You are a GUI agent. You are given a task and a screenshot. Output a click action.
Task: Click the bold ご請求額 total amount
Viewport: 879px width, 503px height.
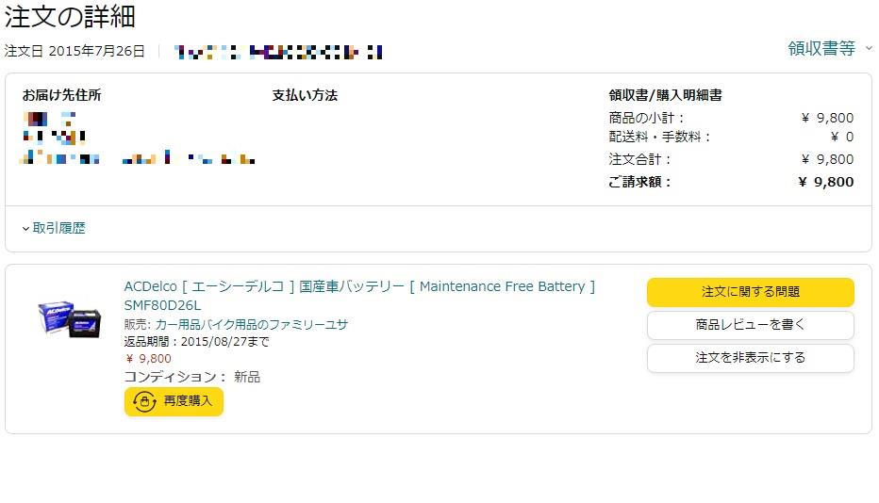click(x=826, y=182)
